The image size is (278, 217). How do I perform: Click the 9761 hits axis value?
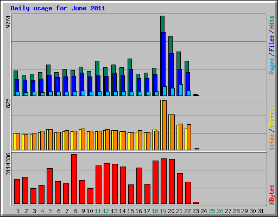pyautogui.click(x=8, y=22)
